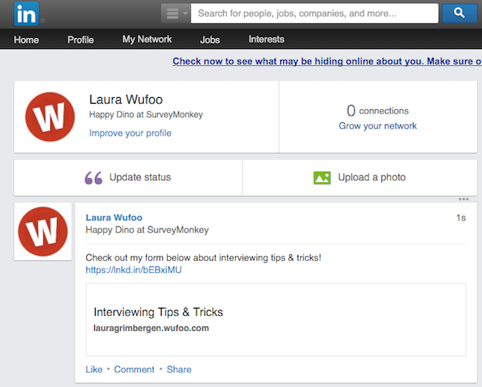This screenshot has height=387, width=482.
Task: Open the 'Check now to see' ad link
Action: (327, 62)
